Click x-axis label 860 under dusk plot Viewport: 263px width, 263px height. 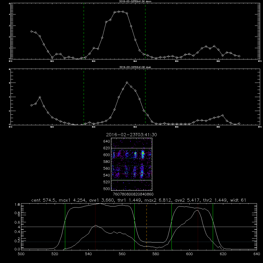point(218,127)
